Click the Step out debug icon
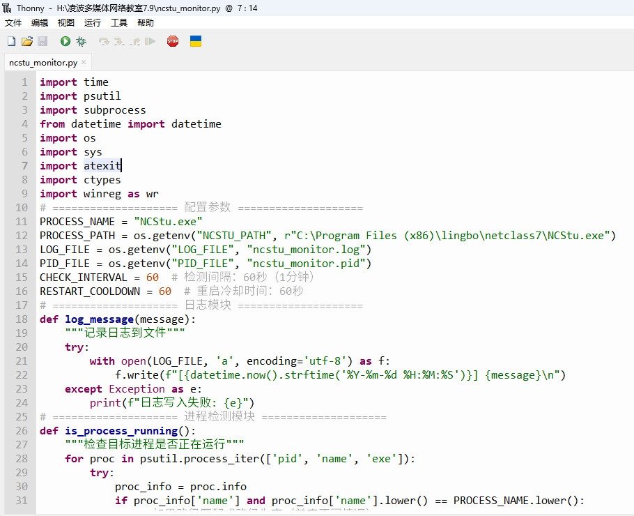The width and height of the screenshot is (634, 516). coord(135,42)
